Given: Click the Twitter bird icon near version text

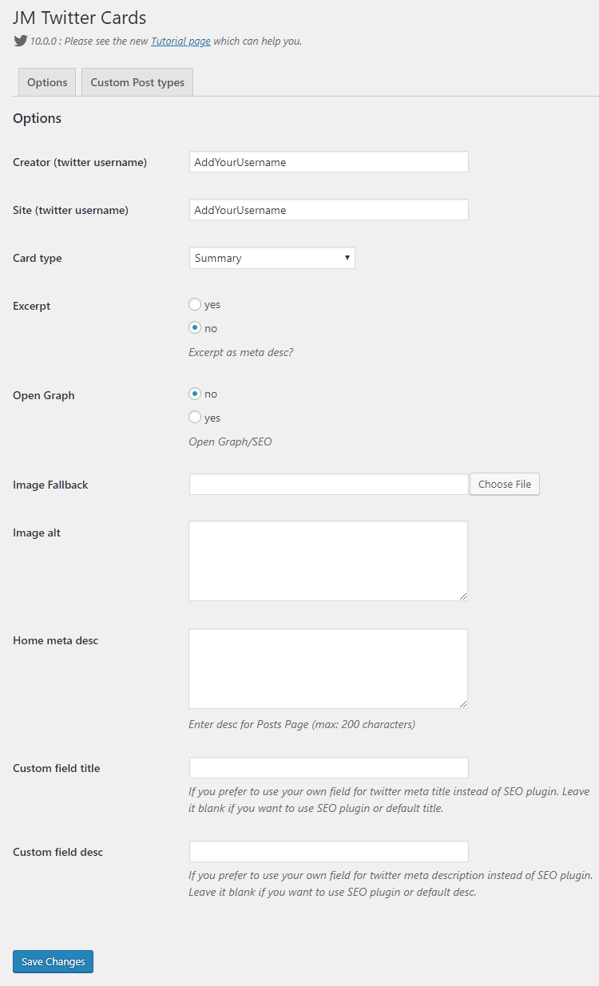Looking at the screenshot, I should [20, 41].
